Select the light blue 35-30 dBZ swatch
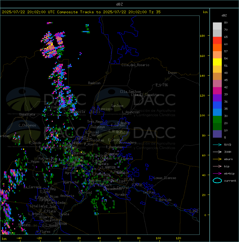The image size is (239, 242). (217, 112)
